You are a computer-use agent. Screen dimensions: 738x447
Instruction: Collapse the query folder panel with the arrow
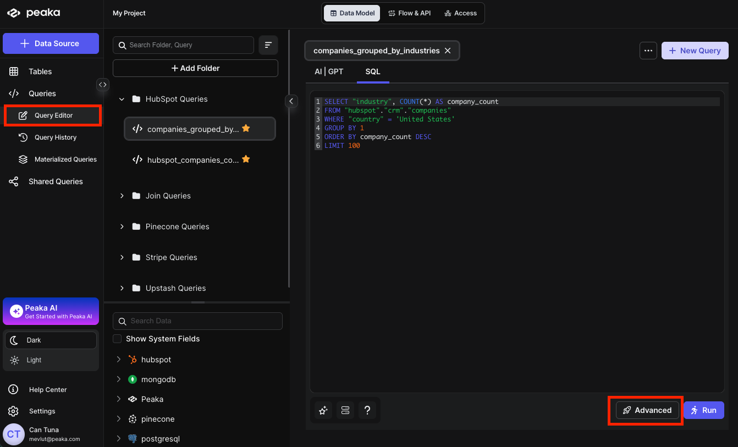tap(291, 101)
